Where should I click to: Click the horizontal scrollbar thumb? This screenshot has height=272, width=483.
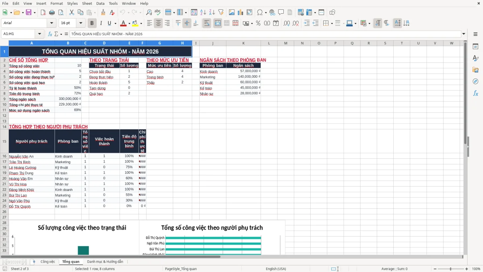[111, 257]
